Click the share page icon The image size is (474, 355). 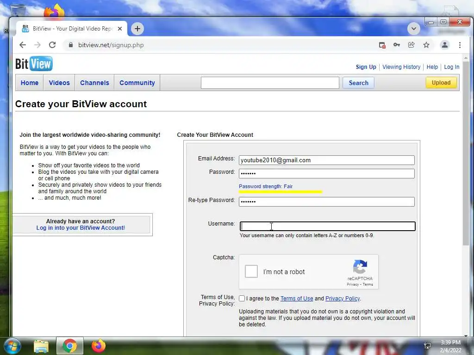412,45
